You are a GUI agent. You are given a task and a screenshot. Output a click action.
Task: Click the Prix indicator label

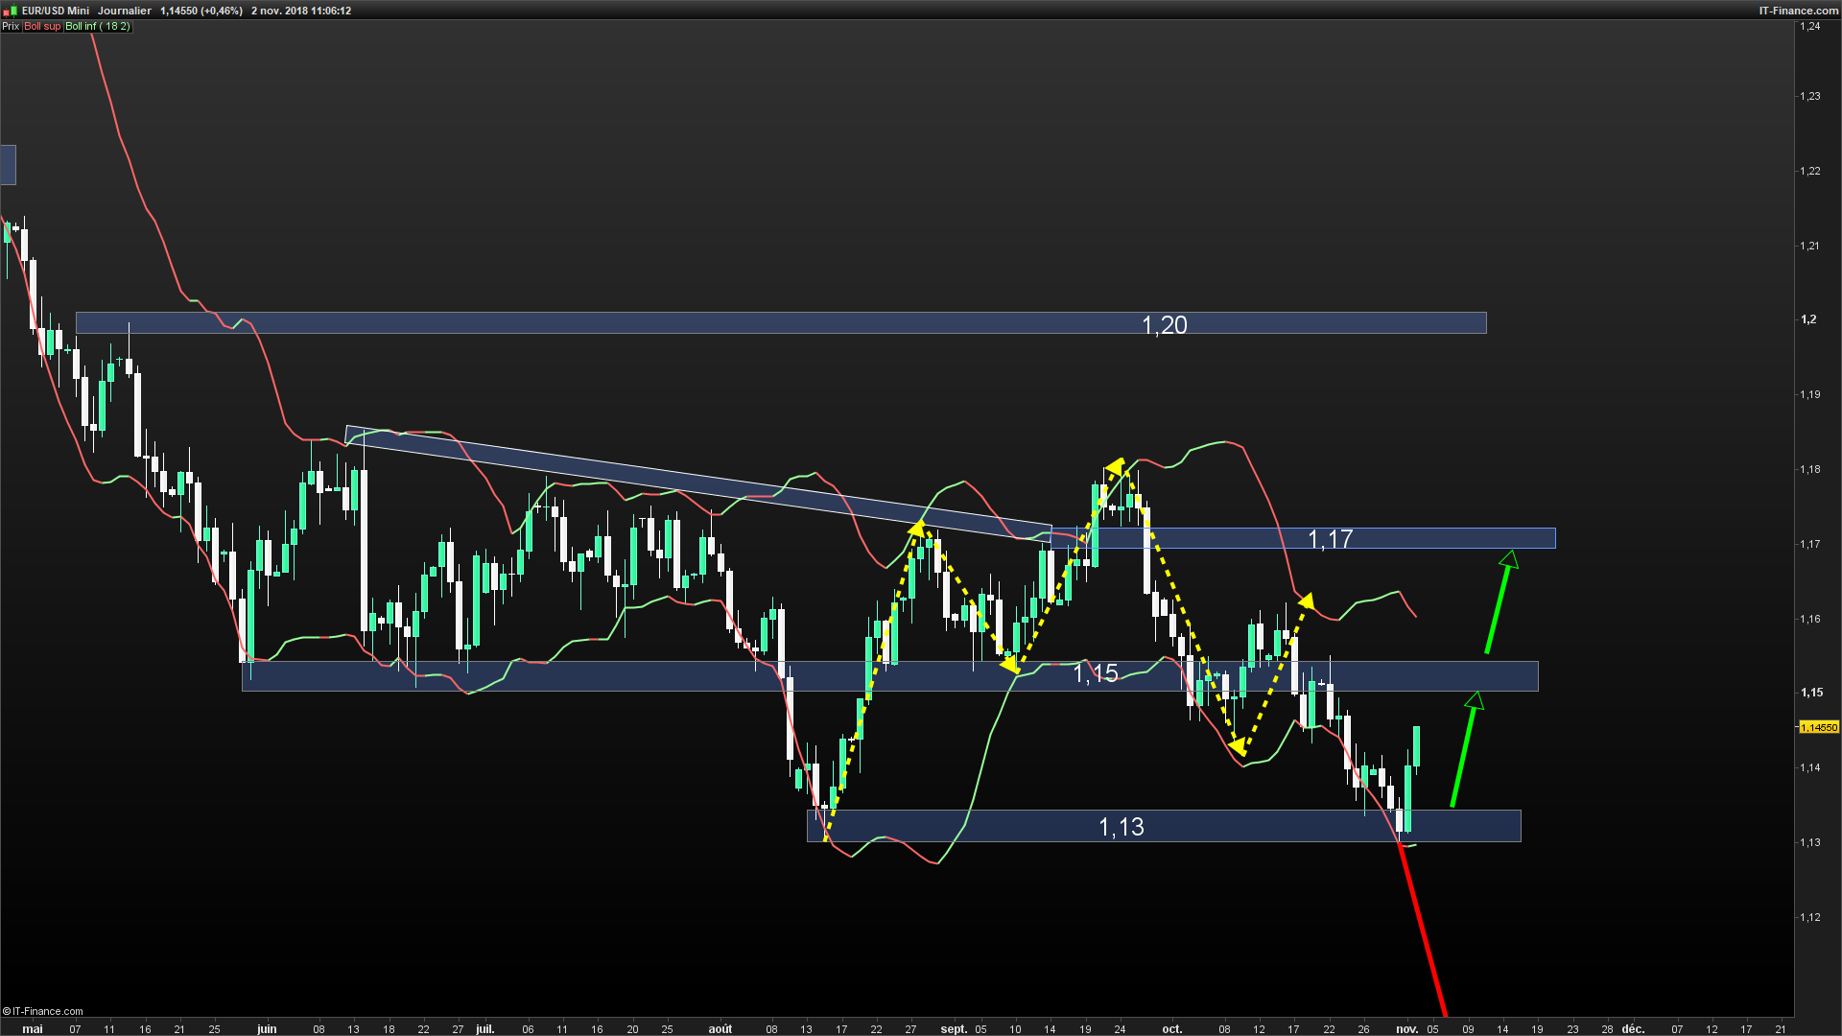click(11, 26)
